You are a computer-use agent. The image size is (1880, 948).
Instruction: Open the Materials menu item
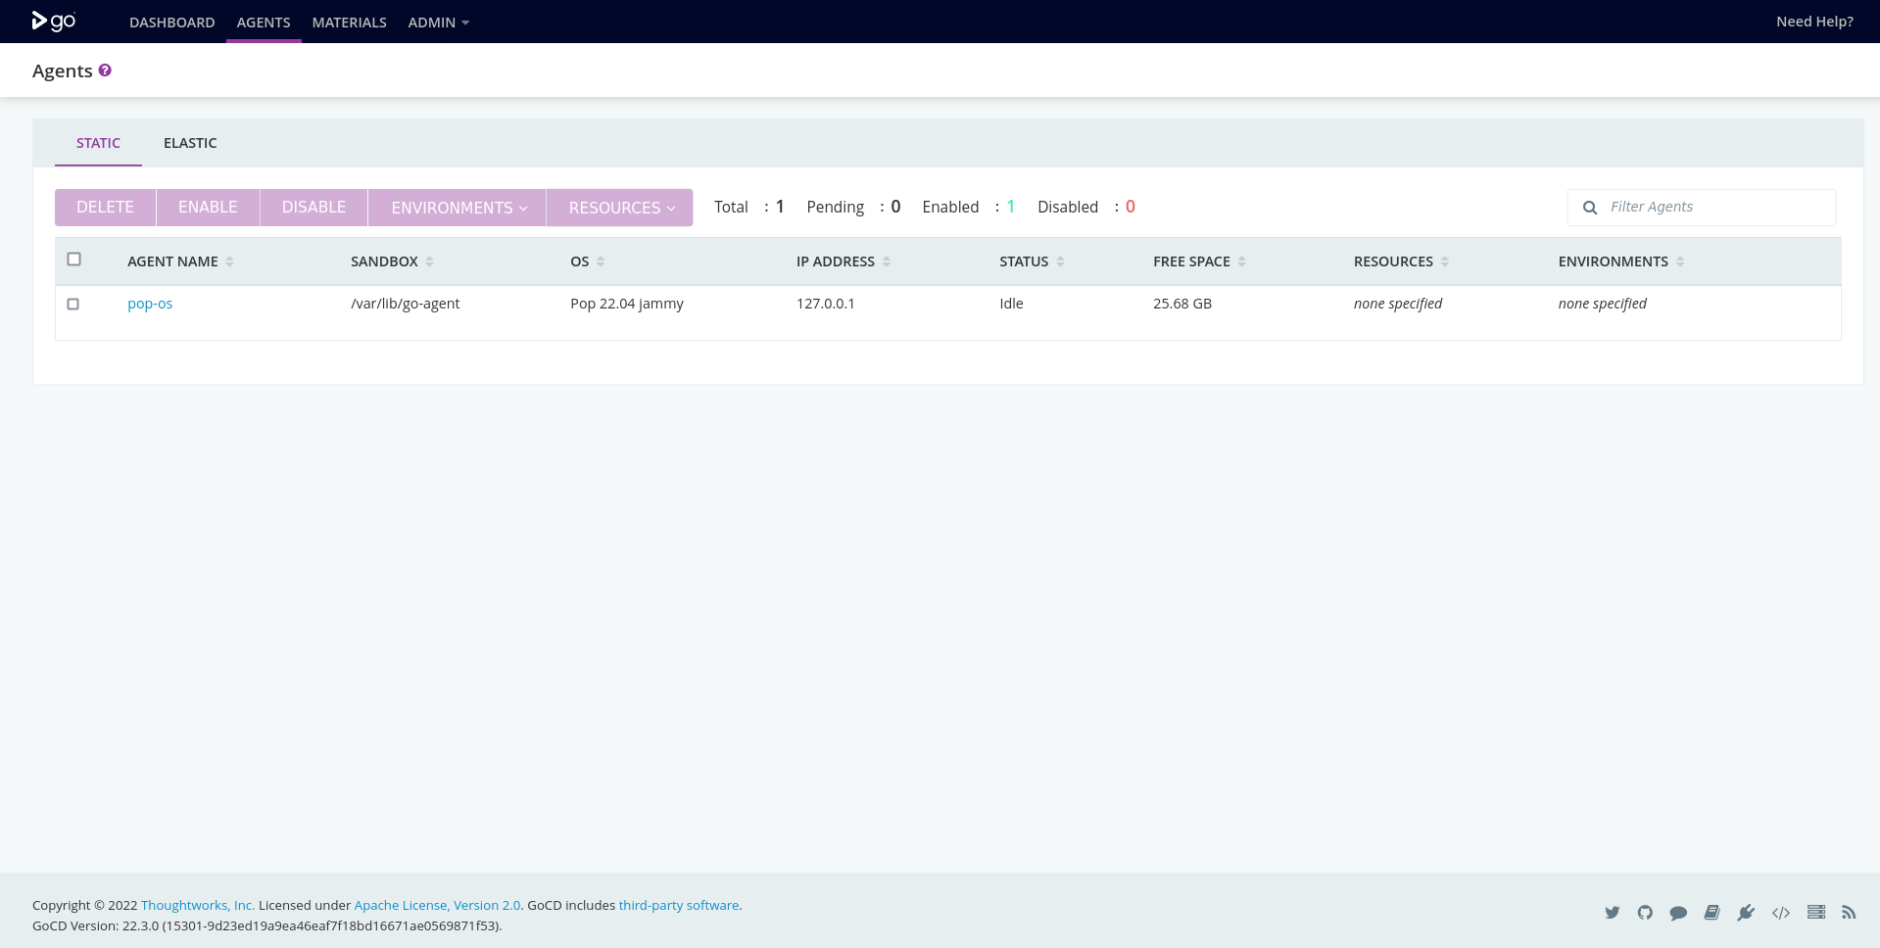[x=349, y=22]
